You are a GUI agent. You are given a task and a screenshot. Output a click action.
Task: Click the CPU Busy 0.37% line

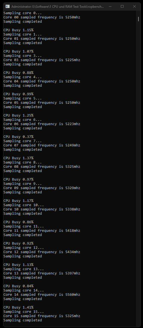click(18, 137)
